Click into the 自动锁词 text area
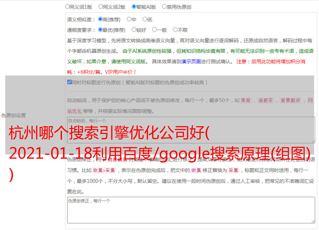Viewport: 319px width, 230px height. pos(191,130)
